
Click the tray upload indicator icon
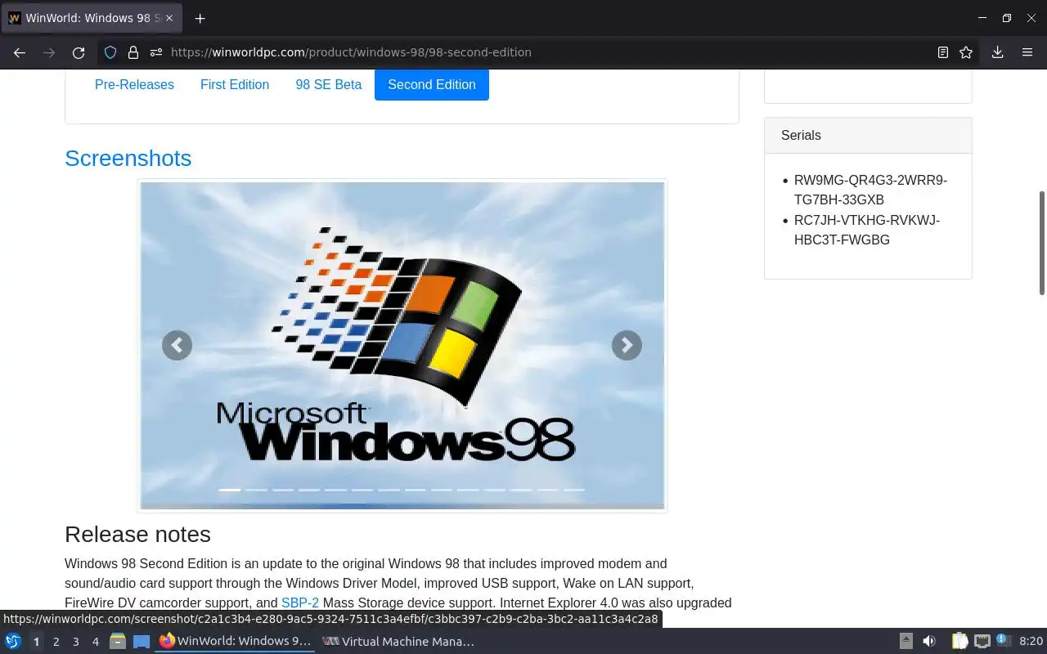tap(906, 641)
